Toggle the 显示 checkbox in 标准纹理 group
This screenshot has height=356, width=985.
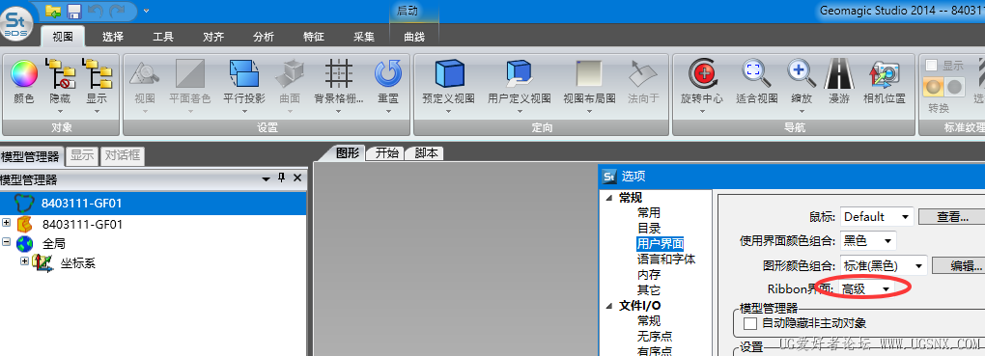tap(932, 66)
